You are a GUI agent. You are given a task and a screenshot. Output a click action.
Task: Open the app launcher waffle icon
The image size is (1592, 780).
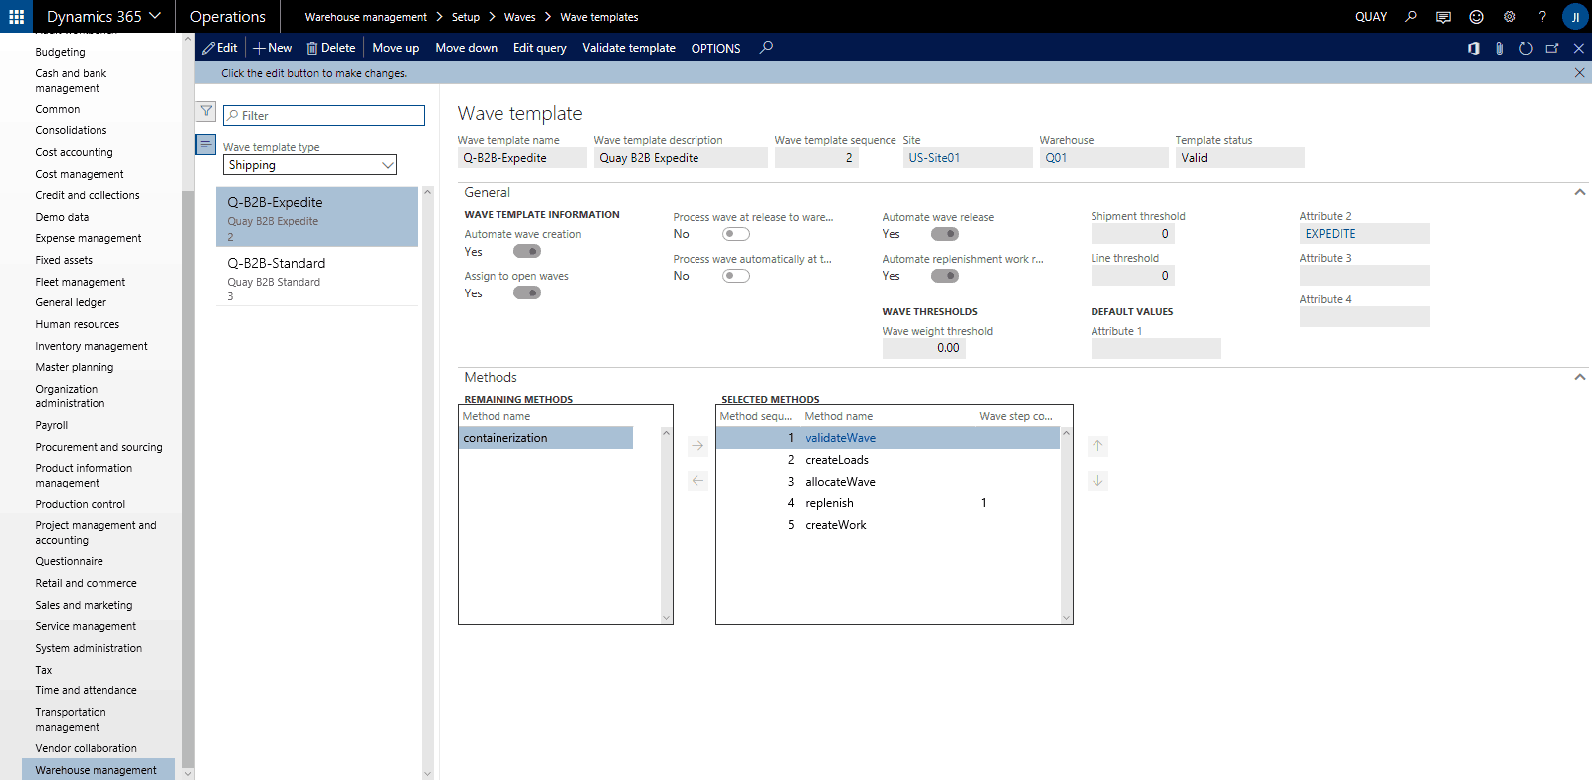16,16
